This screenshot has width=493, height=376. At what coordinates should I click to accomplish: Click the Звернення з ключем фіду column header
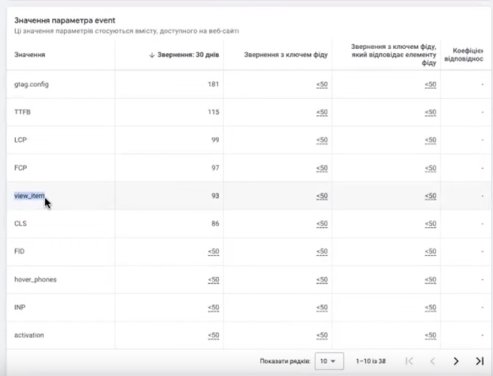tap(286, 55)
